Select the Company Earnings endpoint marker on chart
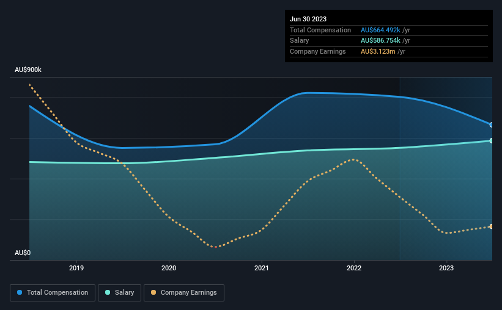 pos(492,226)
